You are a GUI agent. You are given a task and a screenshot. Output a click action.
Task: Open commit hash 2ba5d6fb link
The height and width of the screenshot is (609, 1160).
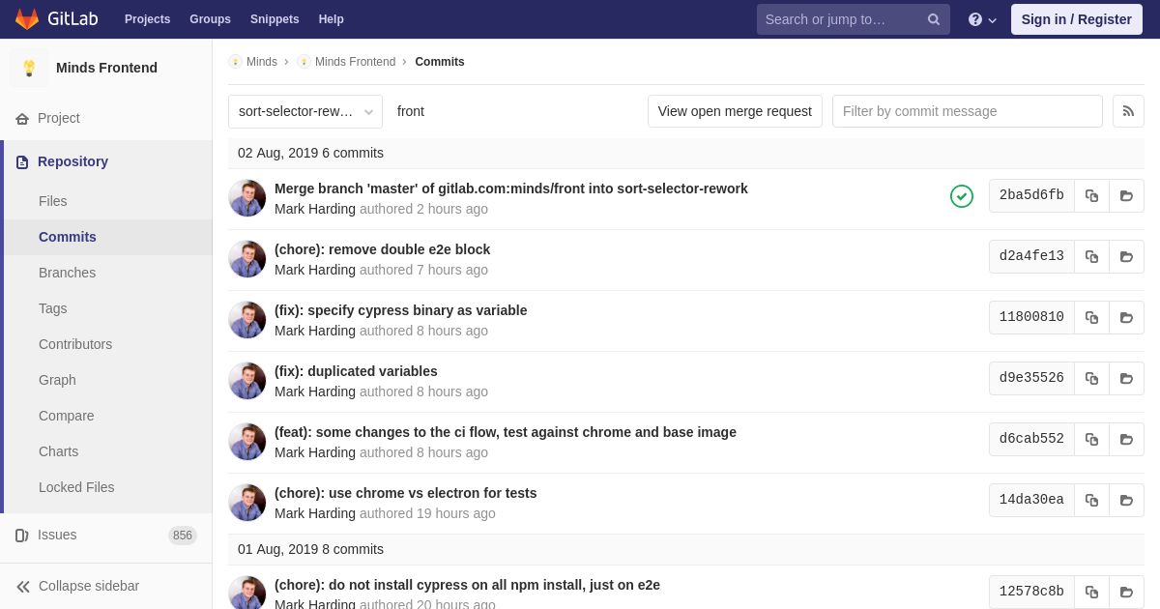pos(1031,195)
